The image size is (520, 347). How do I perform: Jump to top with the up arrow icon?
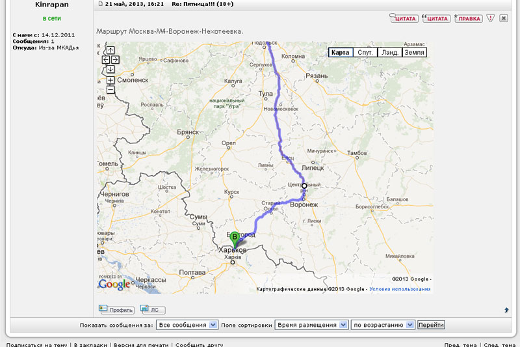click(x=506, y=310)
